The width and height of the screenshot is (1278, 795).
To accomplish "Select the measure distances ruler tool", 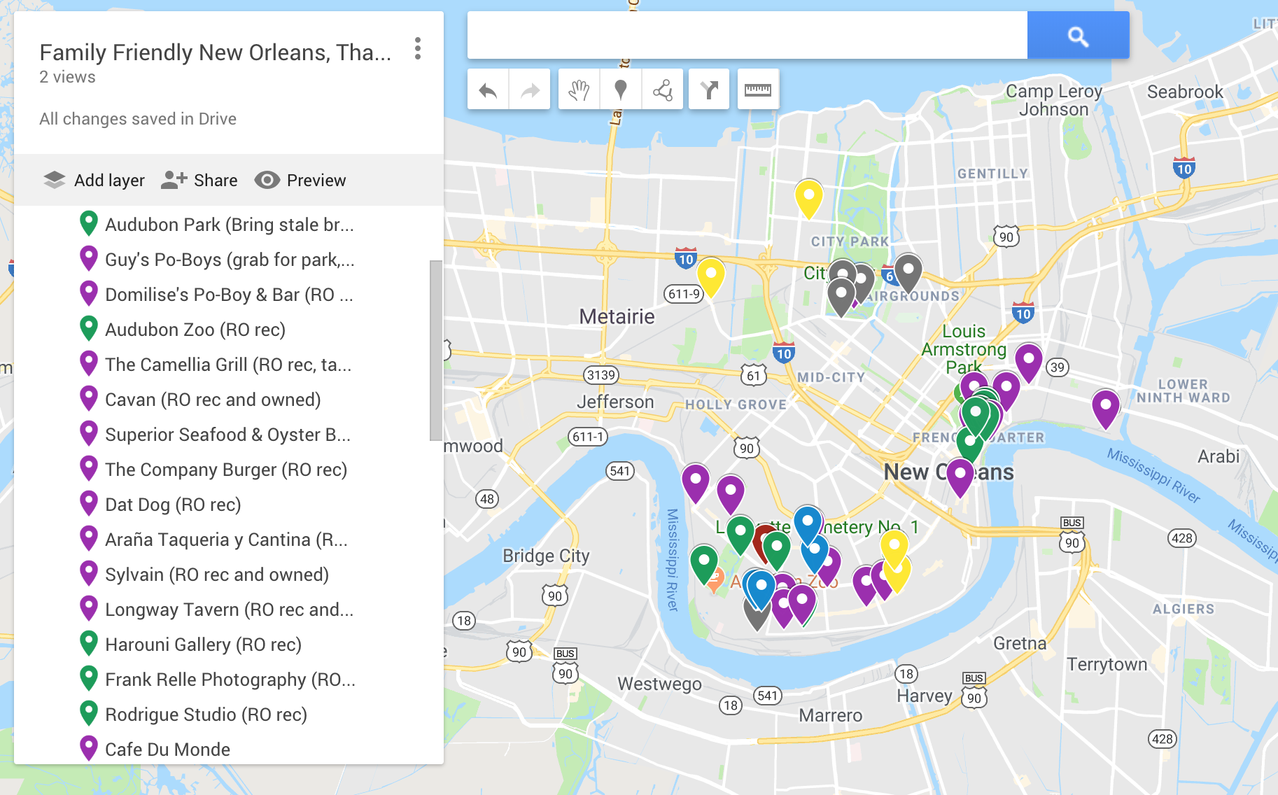I will tap(758, 90).
